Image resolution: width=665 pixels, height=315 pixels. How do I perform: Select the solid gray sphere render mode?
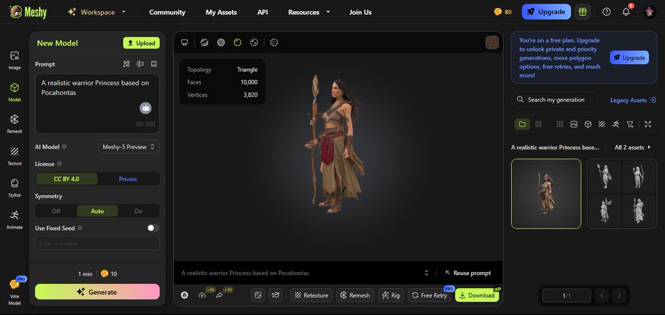(x=221, y=42)
